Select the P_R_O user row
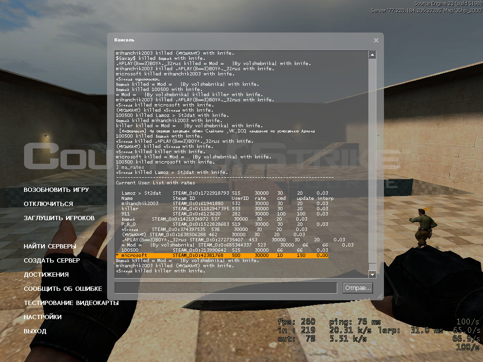This screenshot has height=362, width=483. click(225, 224)
